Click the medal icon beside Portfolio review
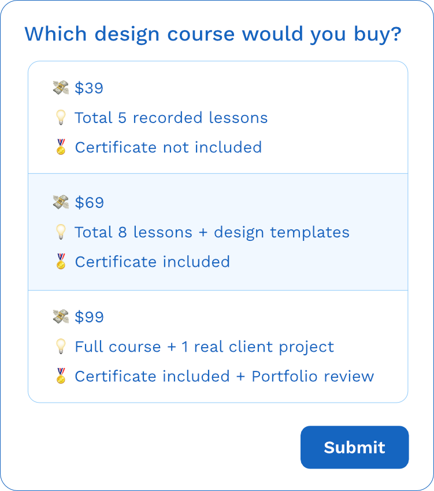 pyautogui.click(x=61, y=375)
